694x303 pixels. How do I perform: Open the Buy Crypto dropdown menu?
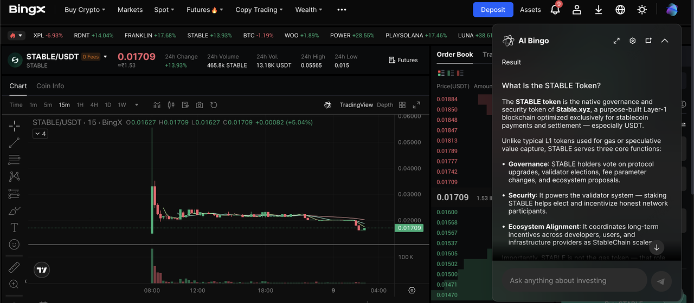[x=85, y=10]
